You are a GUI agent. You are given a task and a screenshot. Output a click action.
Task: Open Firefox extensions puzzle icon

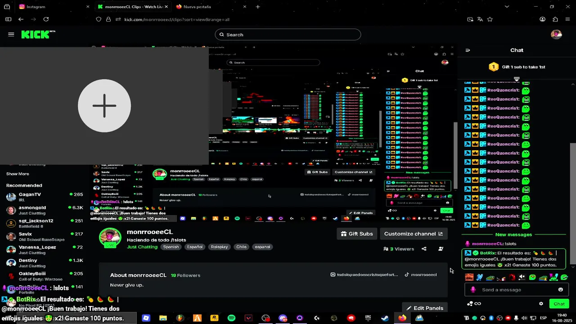pyautogui.click(x=555, y=19)
